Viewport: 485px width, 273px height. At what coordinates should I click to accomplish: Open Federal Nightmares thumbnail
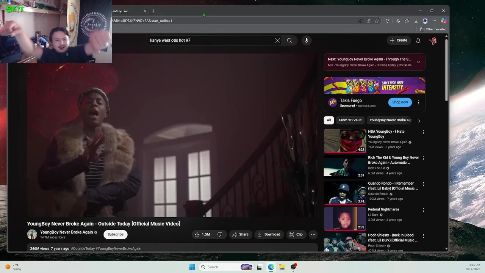point(345,219)
